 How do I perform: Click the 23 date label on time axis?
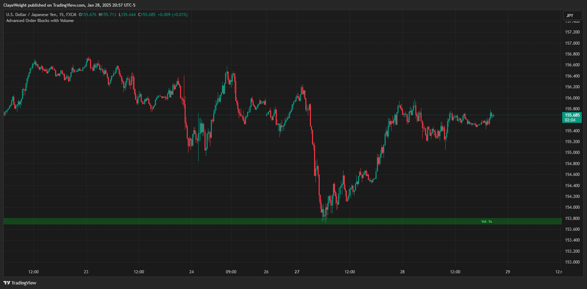tap(86, 272)
